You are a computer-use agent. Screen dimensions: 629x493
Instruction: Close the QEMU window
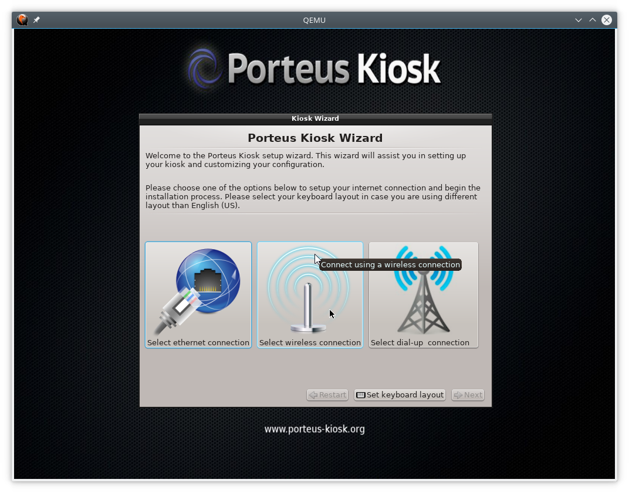tap(607, 20)
